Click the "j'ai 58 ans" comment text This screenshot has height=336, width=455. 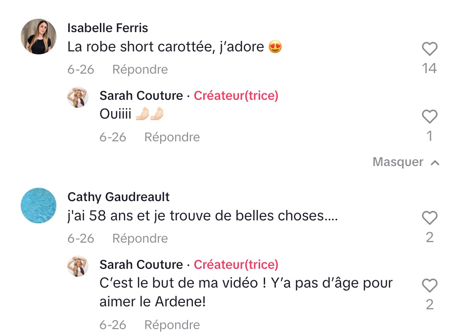tap(203, 216)
